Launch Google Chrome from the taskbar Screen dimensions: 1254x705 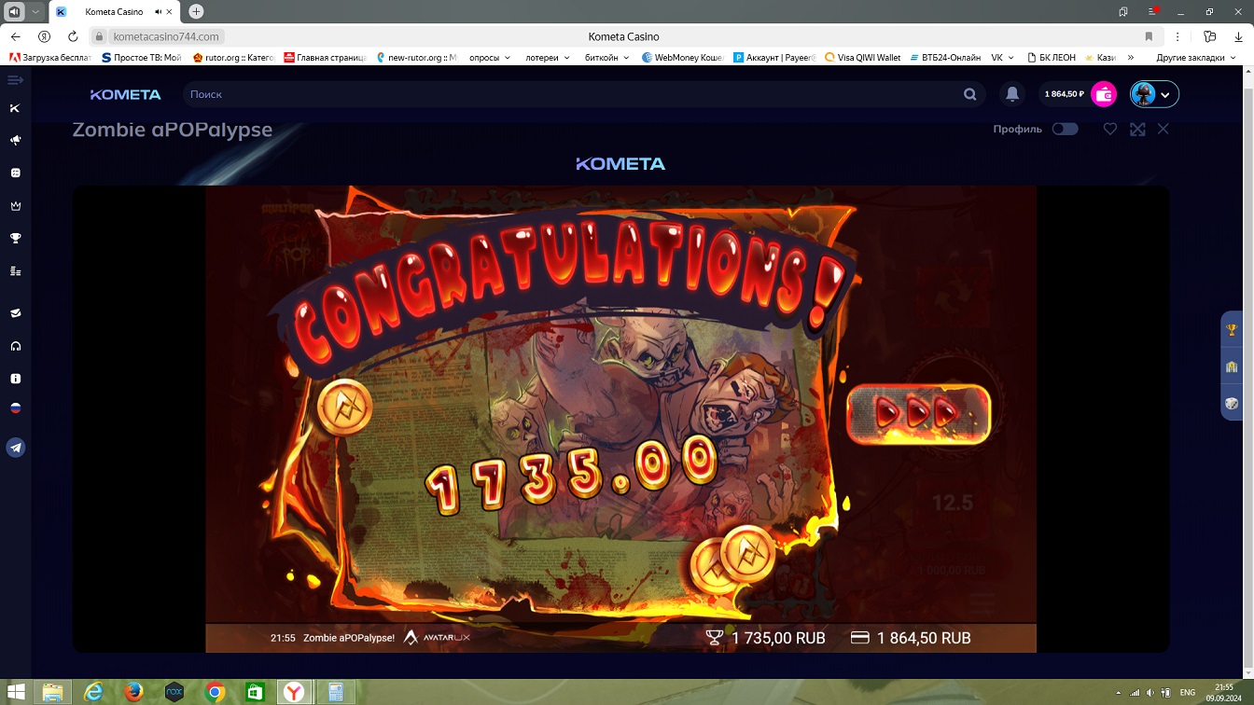click(x=215, y=692)
